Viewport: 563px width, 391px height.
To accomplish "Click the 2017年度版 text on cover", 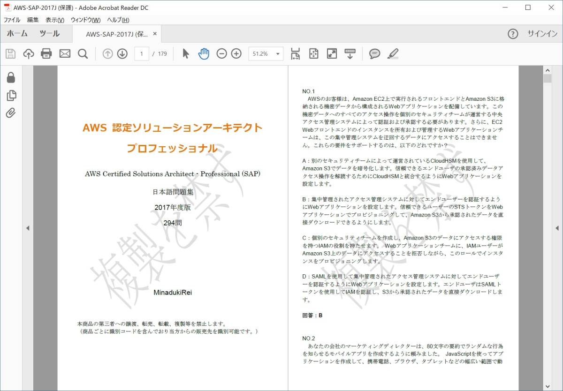I will click(173, 207).
